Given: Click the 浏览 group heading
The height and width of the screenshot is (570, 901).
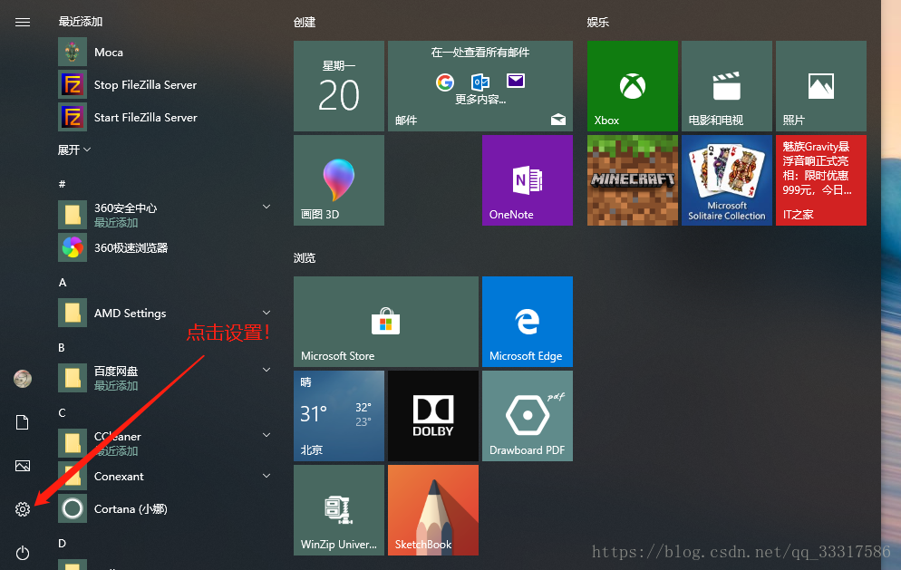Looking at the screenshot, I should coord(305,258).
